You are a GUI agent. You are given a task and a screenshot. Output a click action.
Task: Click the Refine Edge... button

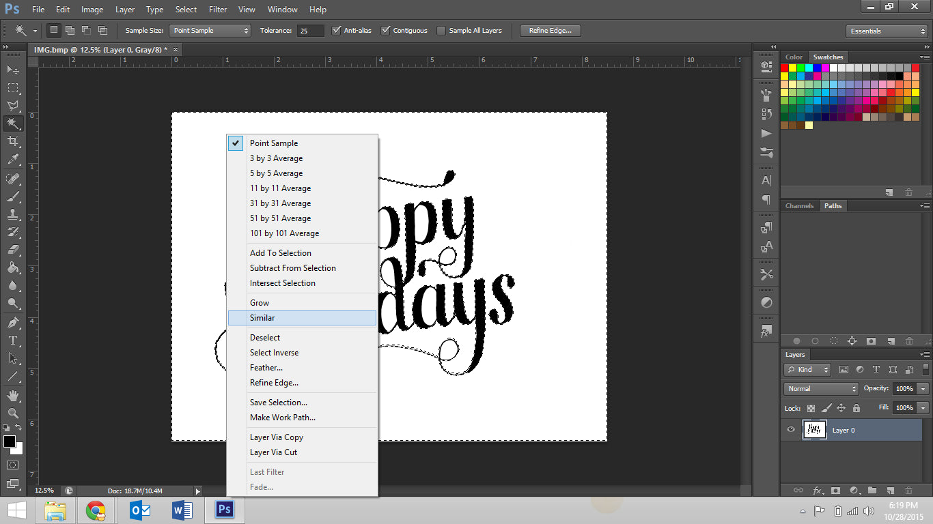click(x=550, y=31)
